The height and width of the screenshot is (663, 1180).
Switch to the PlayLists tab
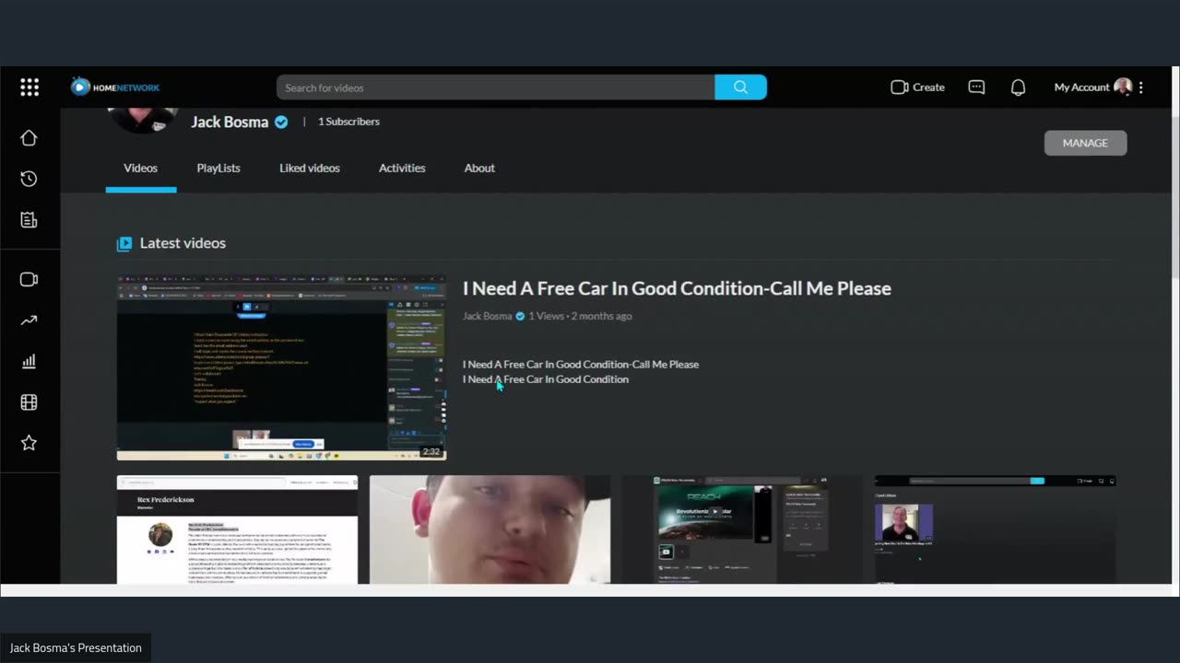pos(218,168)
